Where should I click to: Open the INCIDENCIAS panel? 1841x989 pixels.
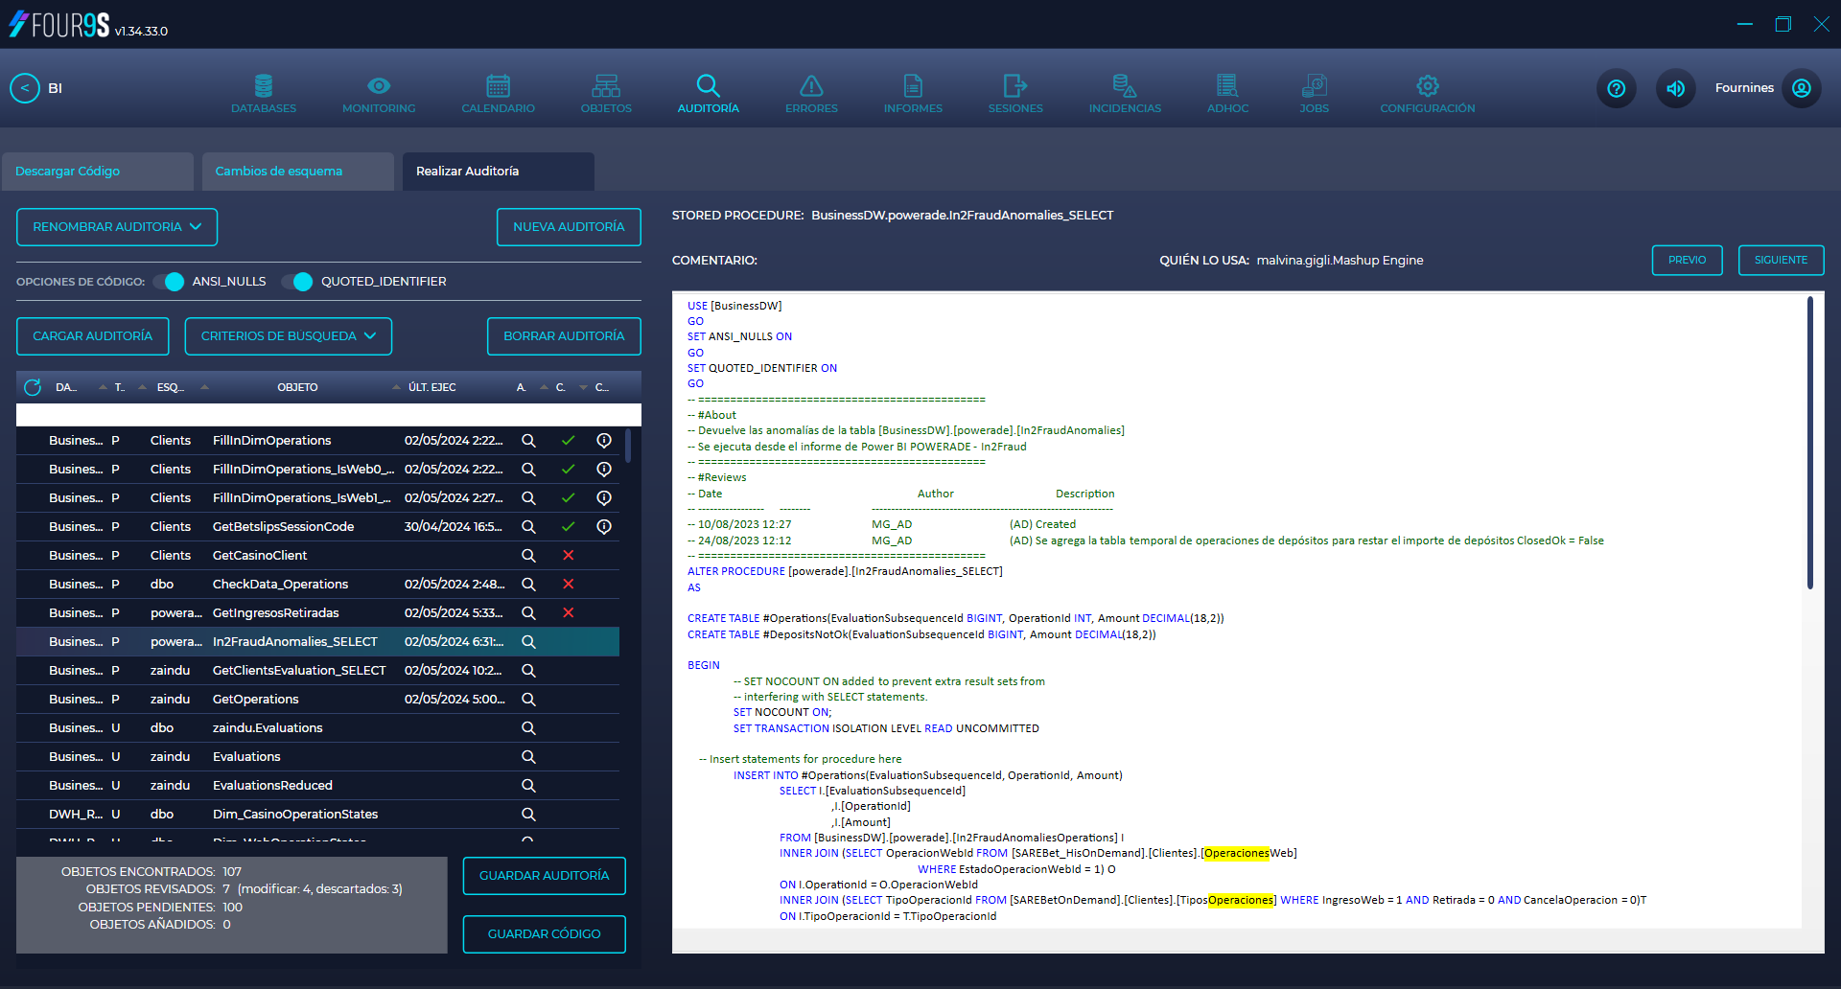click(x=1124, y=91)
